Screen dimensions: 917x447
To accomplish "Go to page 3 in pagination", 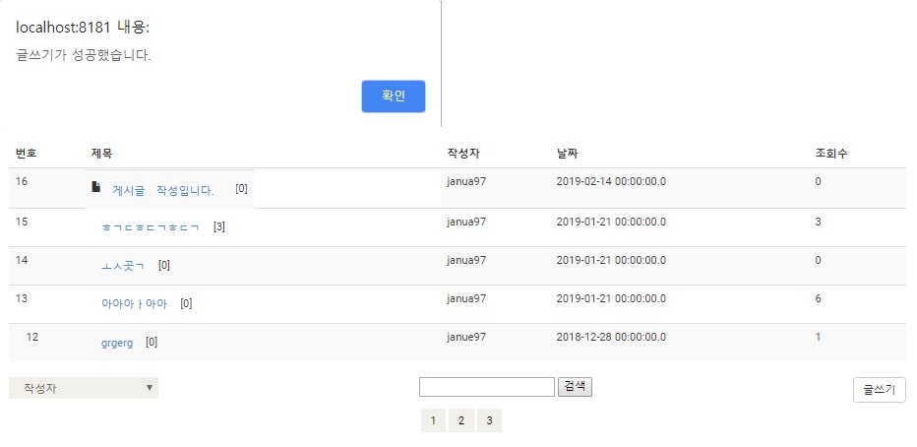I will point(490,420).
